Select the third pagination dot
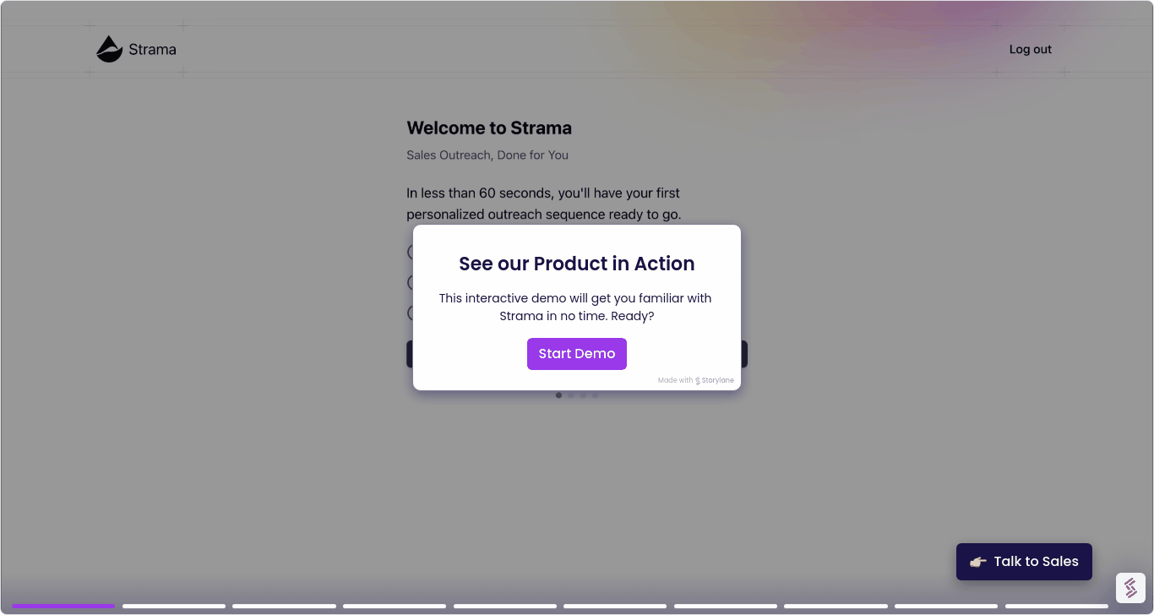Viewport: 1154px width, 615px height. click(582, 395)
